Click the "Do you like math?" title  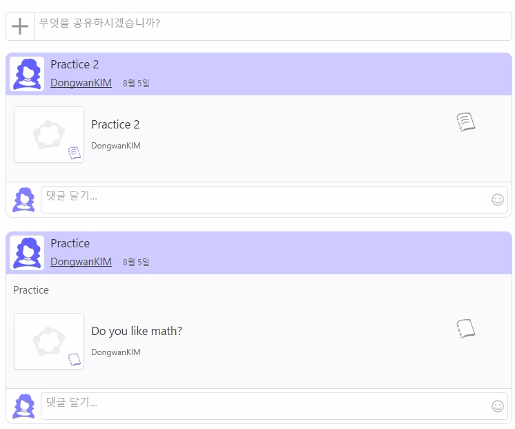137,331
